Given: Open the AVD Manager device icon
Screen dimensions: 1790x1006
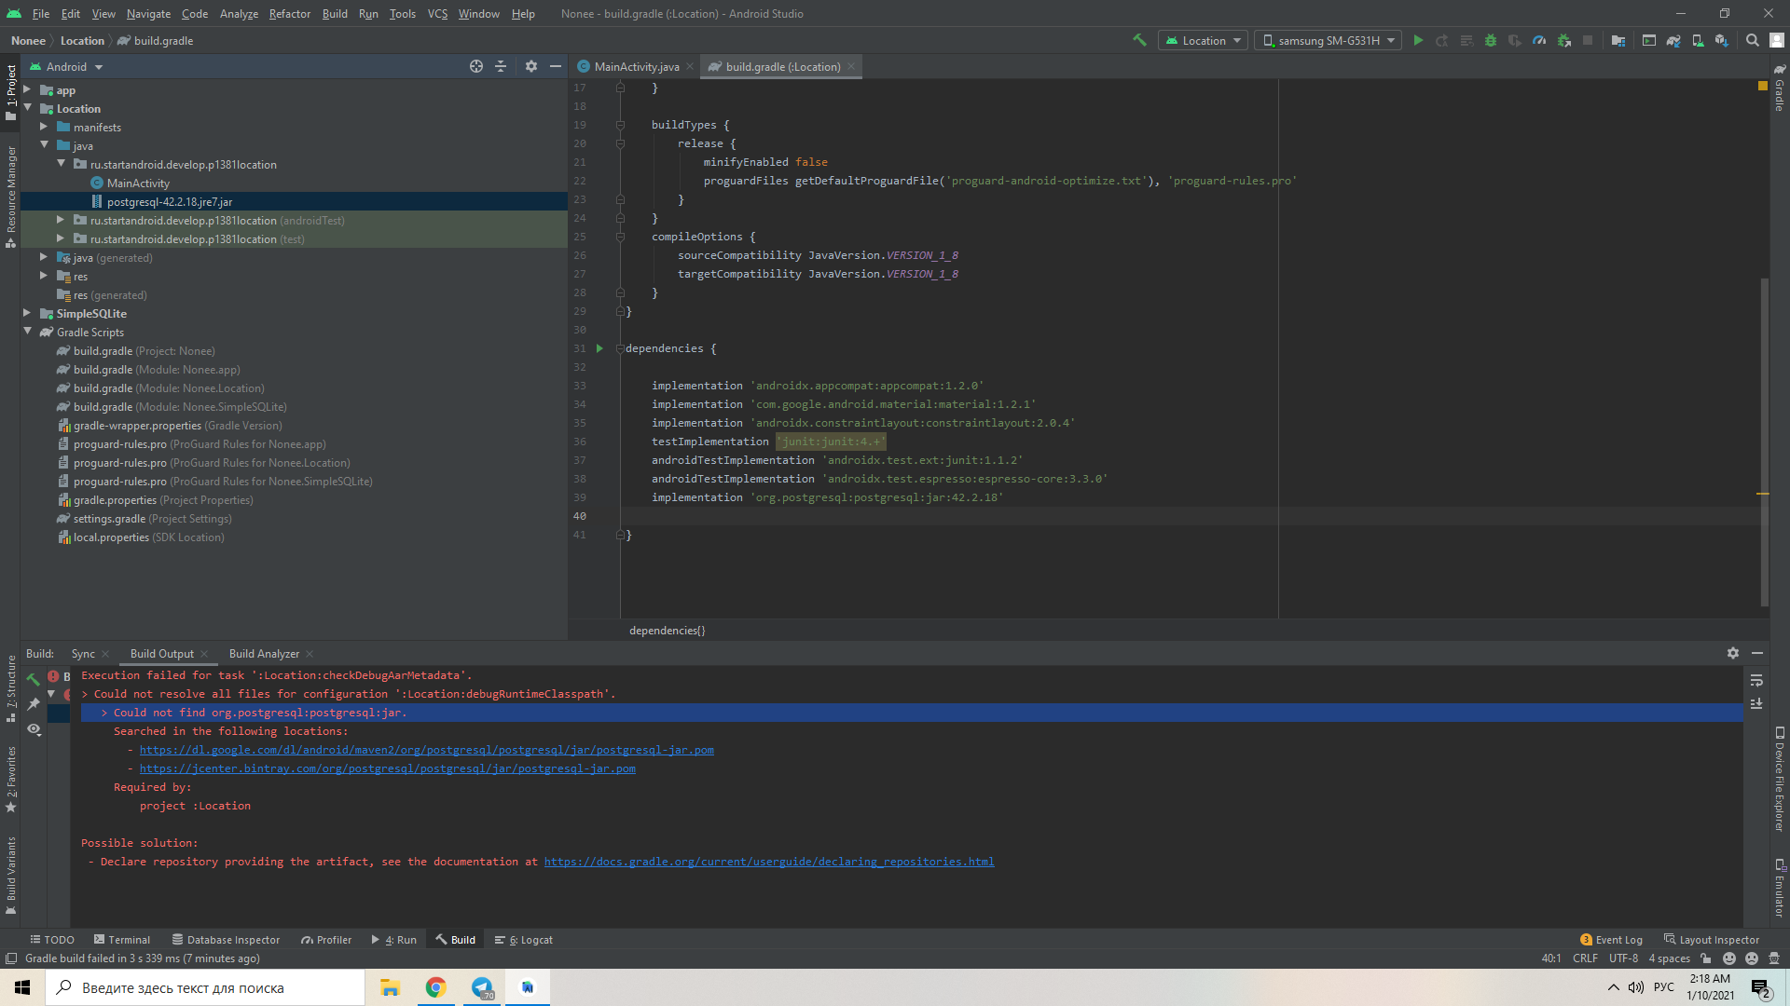Looking at the screenshot, I should [x=1698, y=40].
